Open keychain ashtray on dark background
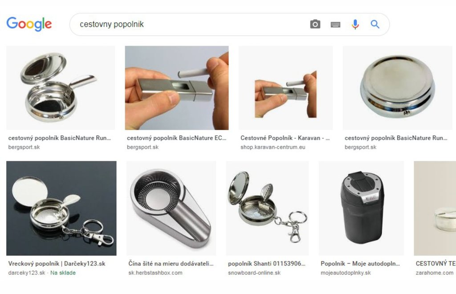 click(61, 208)
